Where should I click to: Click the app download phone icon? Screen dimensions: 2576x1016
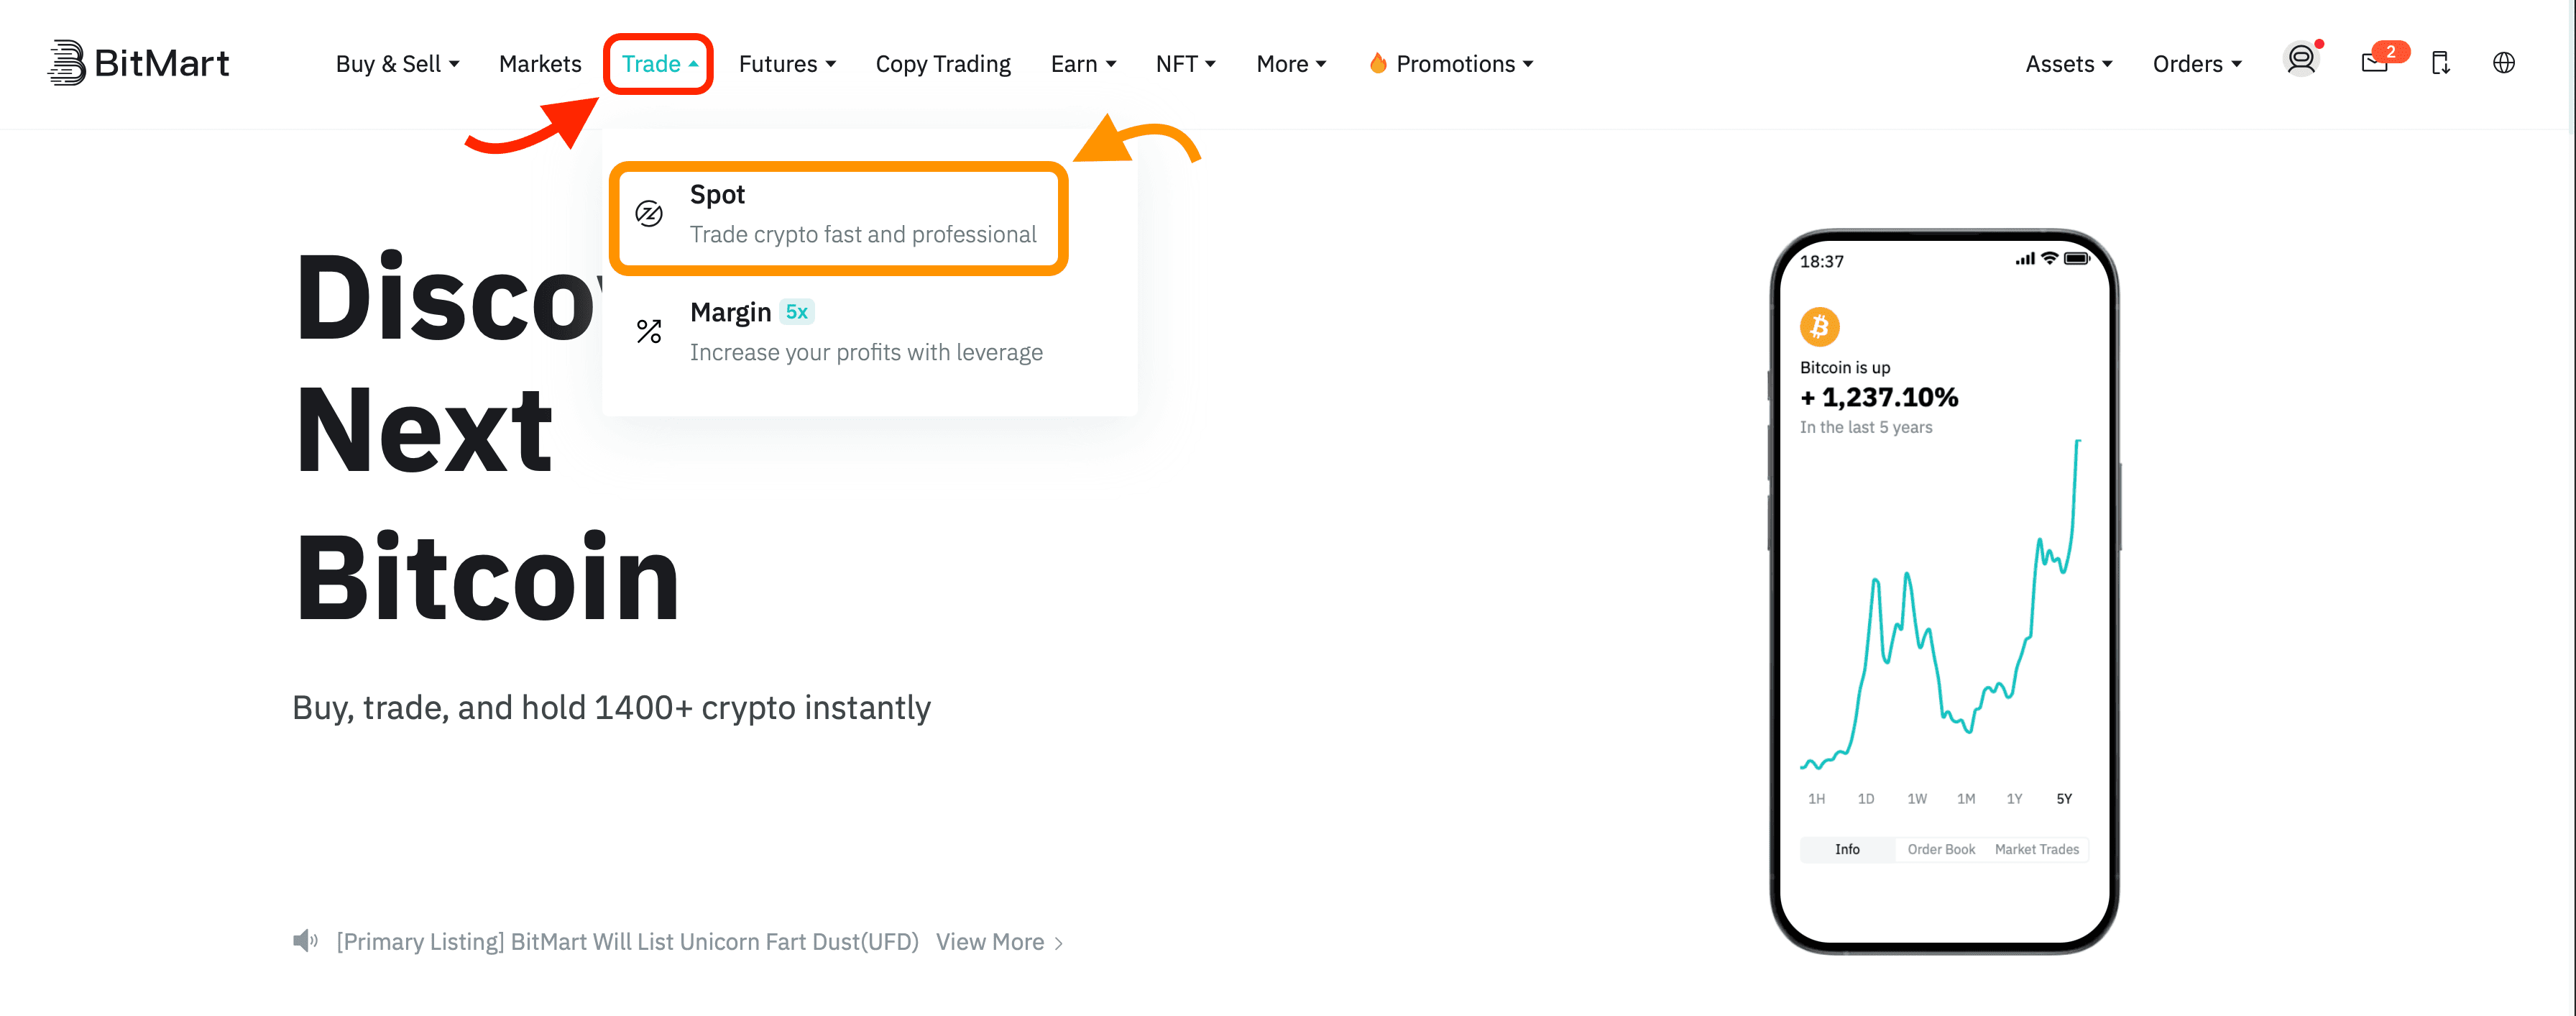2440,63
